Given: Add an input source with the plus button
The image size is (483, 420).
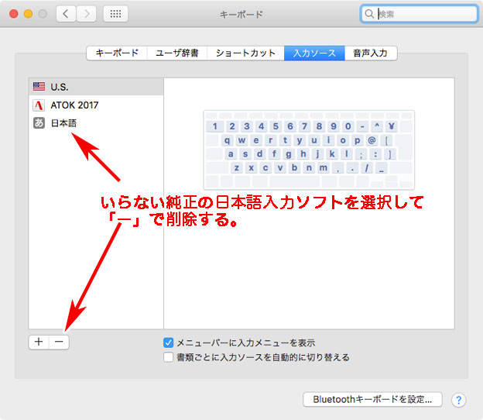Looking at the screenshot, I should 39,342.
